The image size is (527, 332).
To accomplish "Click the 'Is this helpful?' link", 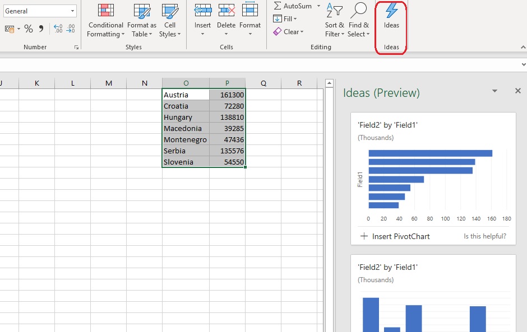I will (485, 236).
